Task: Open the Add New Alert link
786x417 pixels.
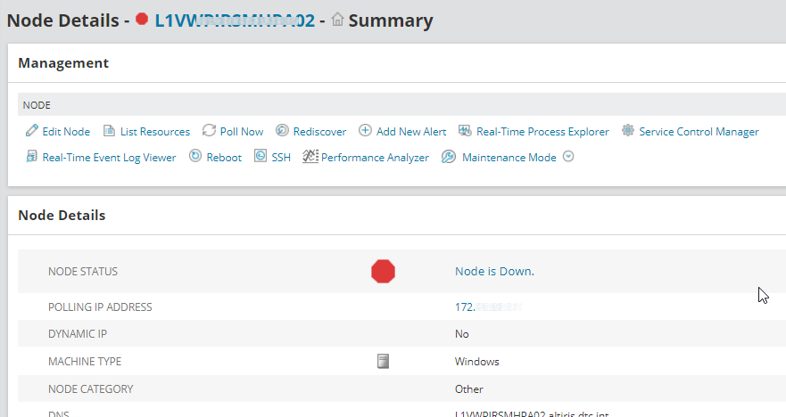Action: 411,132
